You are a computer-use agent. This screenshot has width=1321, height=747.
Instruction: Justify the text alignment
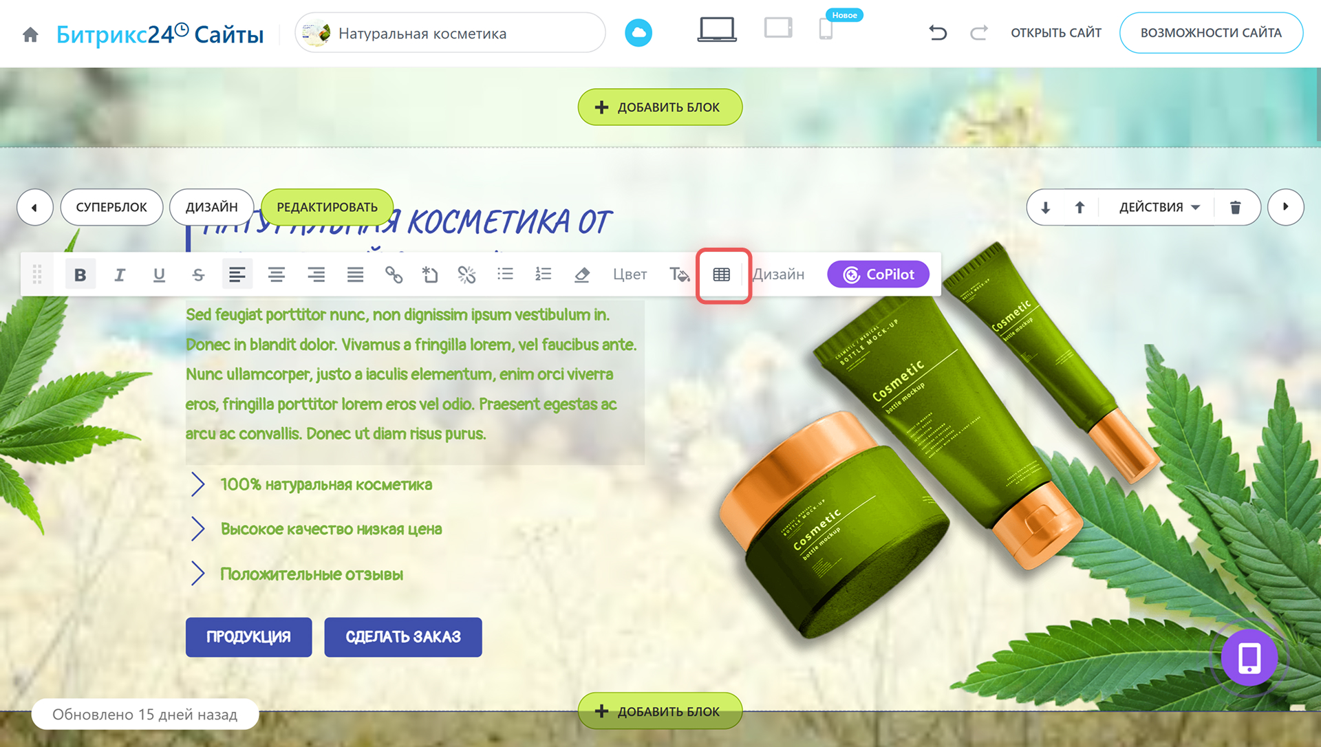(355, 274)
